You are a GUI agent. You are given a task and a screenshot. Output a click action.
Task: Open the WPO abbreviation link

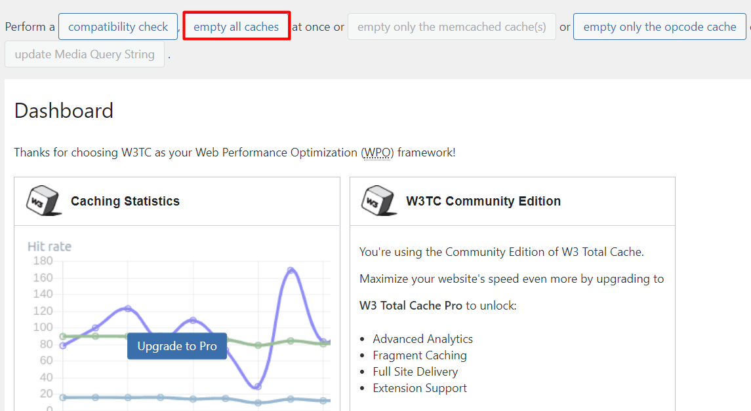(377, 152)
